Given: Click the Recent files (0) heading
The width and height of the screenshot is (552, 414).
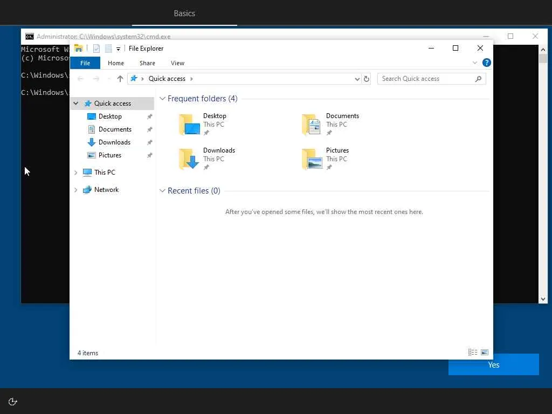Looking at the screenshot, I should coord(194,191).
